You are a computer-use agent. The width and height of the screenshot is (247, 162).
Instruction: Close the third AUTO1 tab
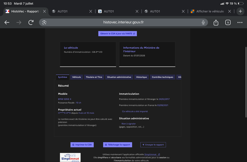(183, 11)
